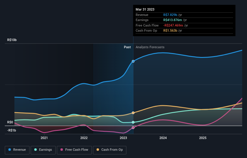The height and width of the screenshot is (158, 247).
Task: Click the R$10b y-axis label
Action: pos(12,40)
